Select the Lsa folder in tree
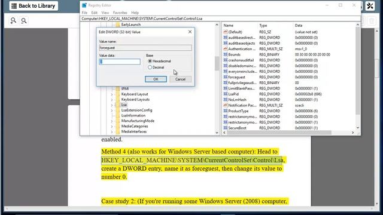Viewport: 383px width, 215px height. (124, 105)
